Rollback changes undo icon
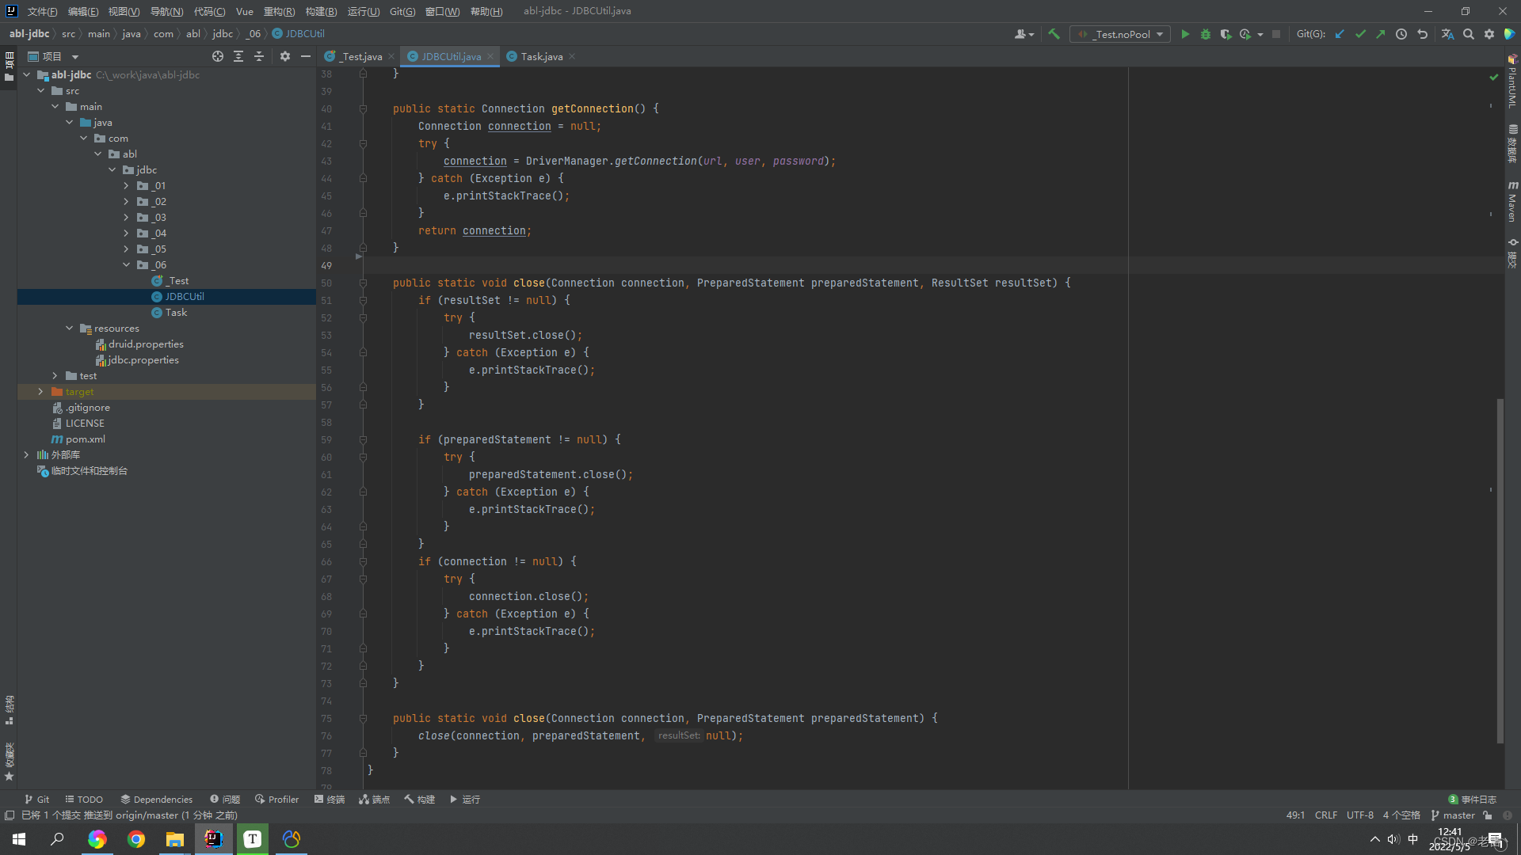The height and width of the screenshot is (855, 1521). tap(1422, 34)
